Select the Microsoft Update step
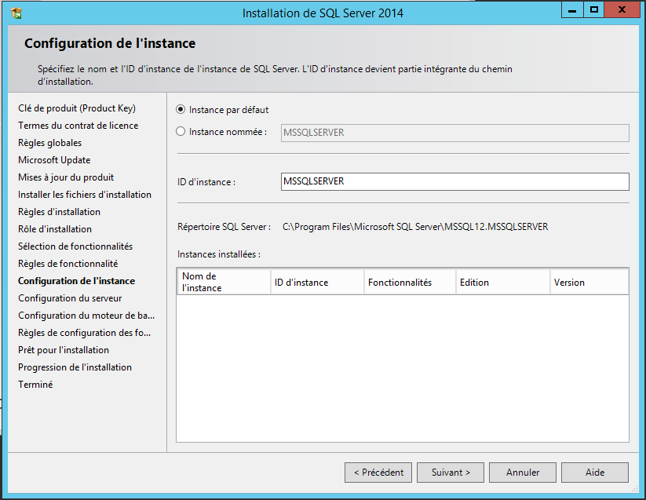Viewport: 646px width, 500px height. [x=54, y=160]
